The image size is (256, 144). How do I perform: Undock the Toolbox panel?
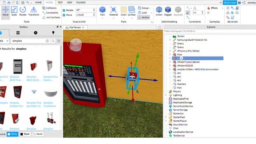coord(58,27)
